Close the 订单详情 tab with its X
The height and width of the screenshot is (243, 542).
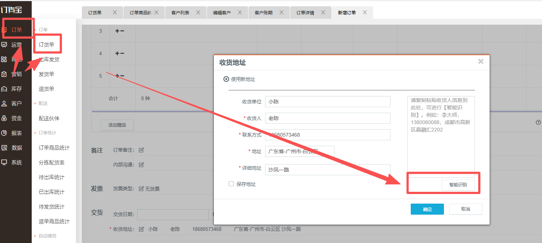(323, 12)
